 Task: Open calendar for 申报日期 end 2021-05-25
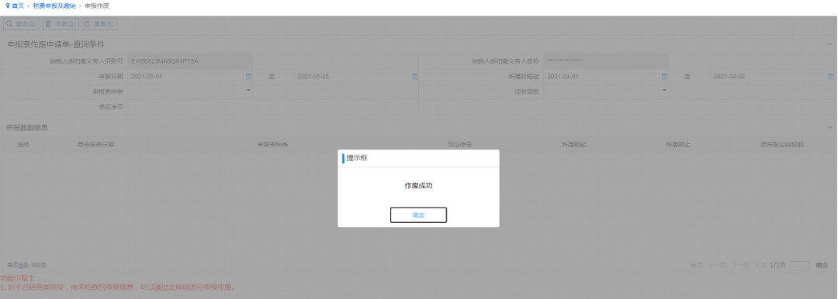point(414,77)
